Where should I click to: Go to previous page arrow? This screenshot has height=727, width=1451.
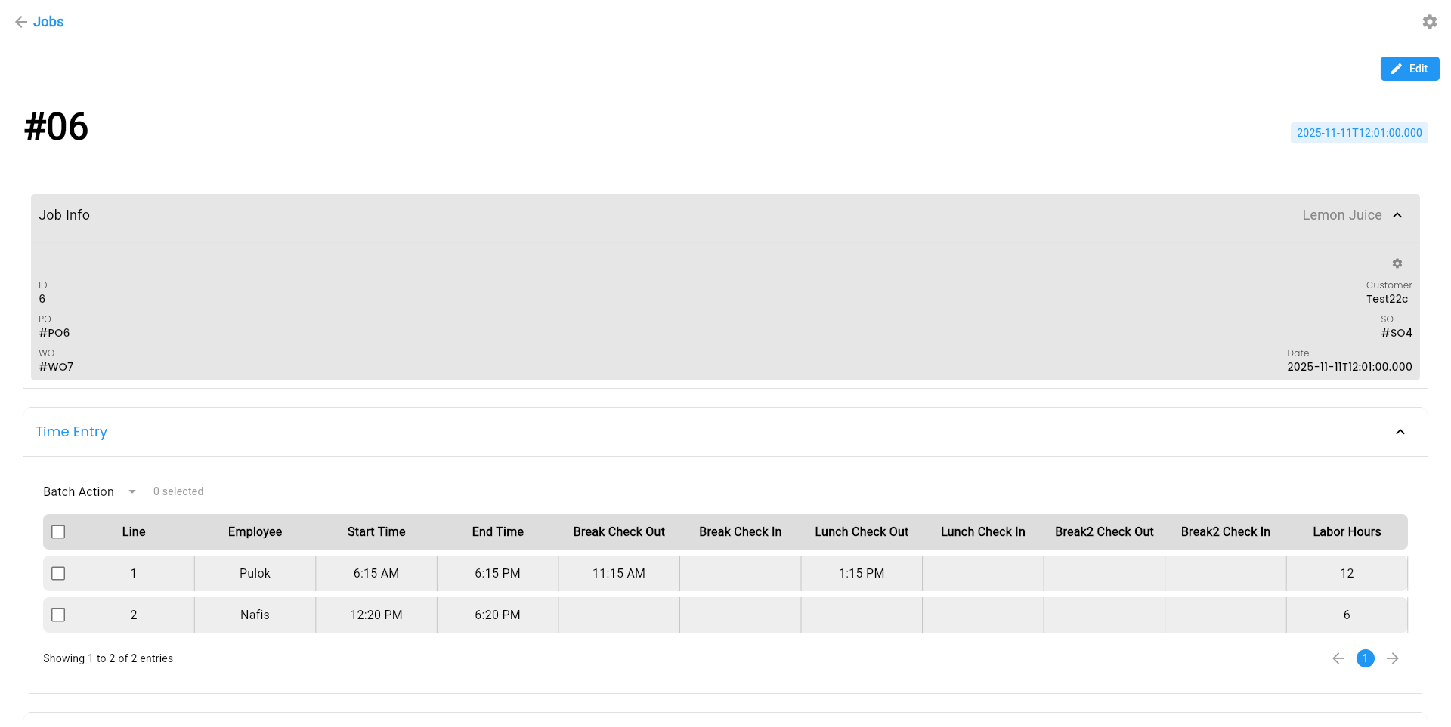[x=1338, y=658]
